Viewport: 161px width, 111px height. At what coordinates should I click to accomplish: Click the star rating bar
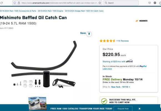coord(107,41)
